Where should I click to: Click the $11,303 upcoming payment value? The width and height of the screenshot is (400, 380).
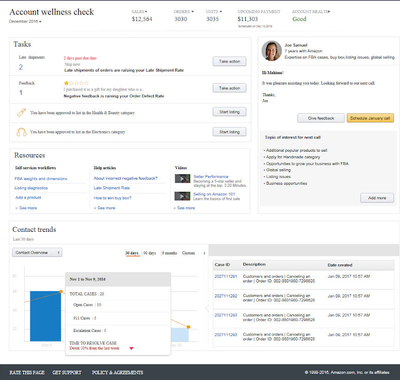pyautogui.click(x=247, y=19)
